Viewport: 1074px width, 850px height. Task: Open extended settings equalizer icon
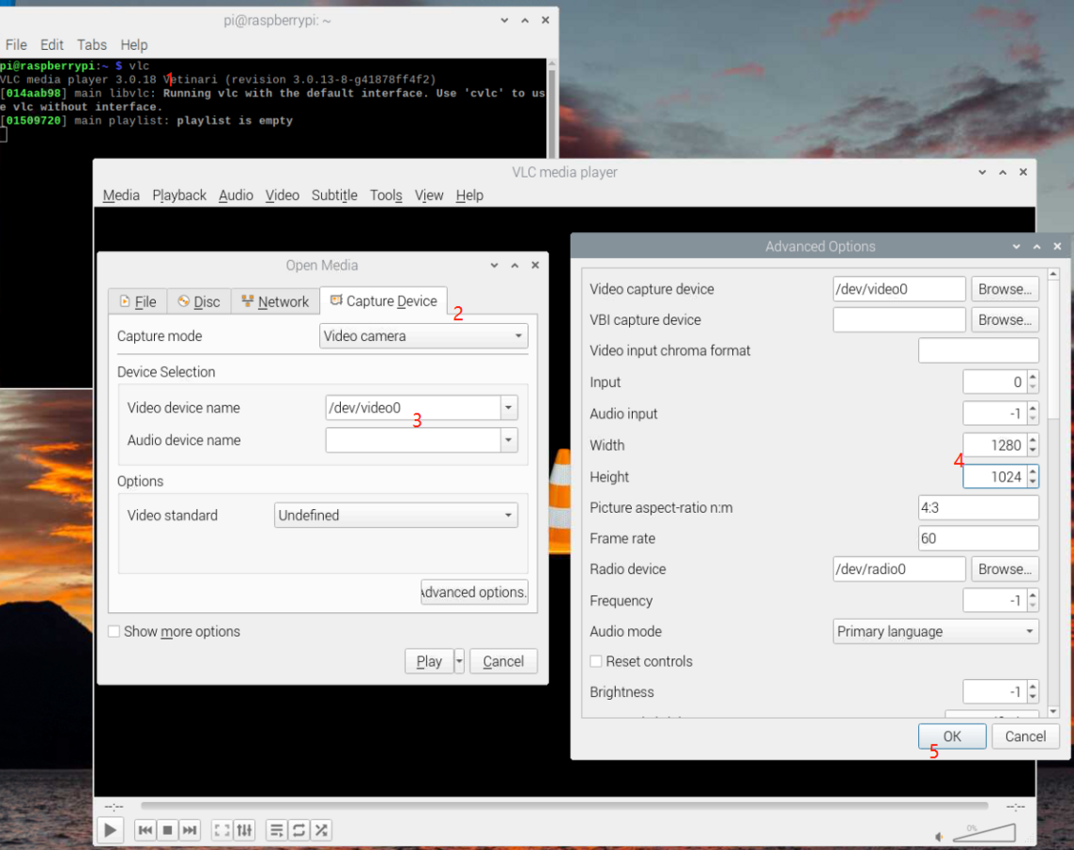pyautogui.click(x=245, y=830)
